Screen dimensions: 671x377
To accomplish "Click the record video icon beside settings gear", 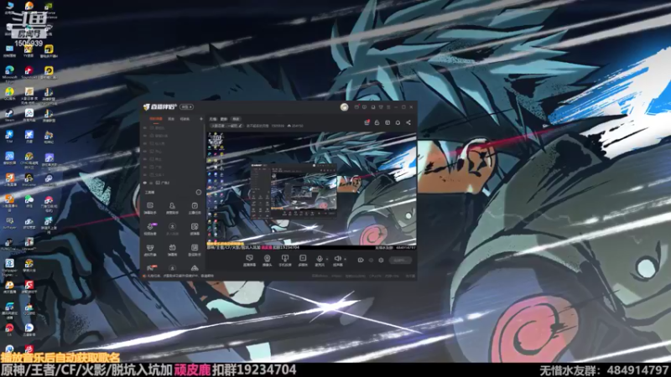I will click(361, 260).
